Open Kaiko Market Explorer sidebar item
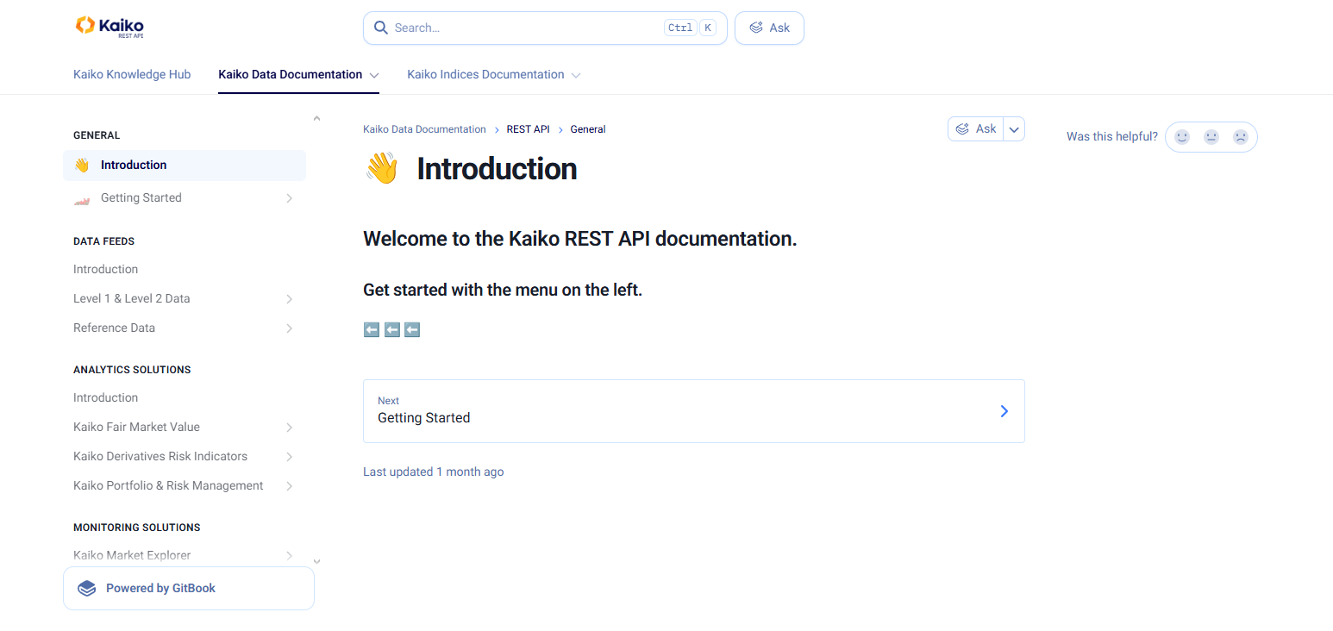Viewport: 1333px width, 631px height. coord(185,555)
